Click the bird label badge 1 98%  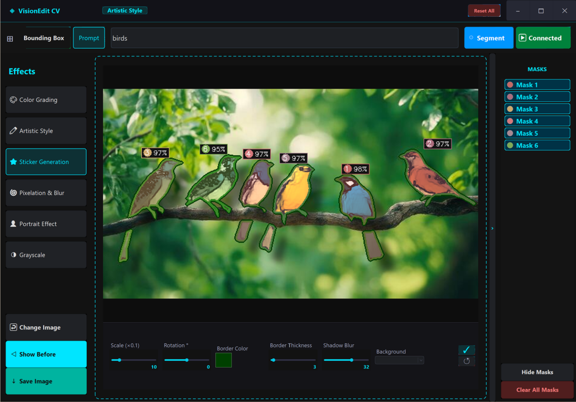(355, 169)
